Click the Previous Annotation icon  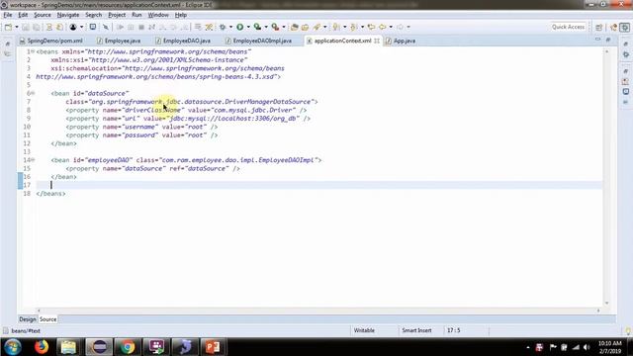tap(354, 27)
